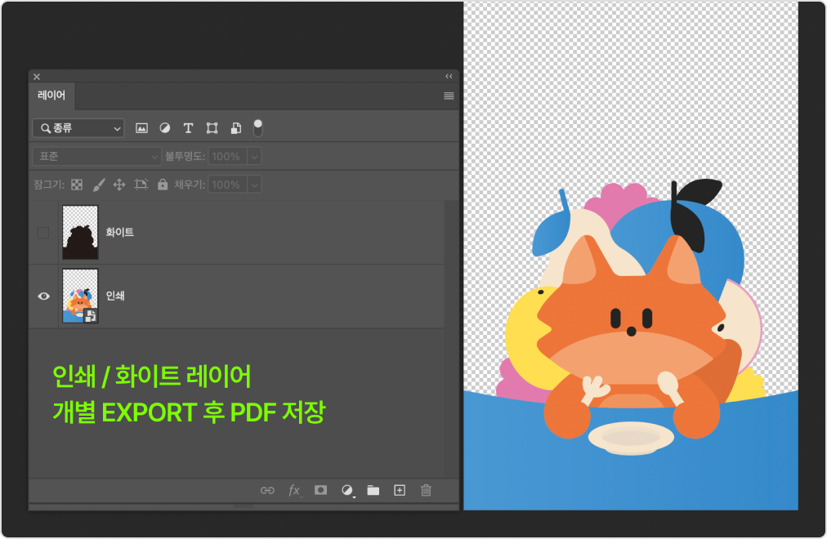The width and height of the screenshot is (827, 539).
Task: Open the Layers panel hamburger menu
Action: [x=449, y=96]
